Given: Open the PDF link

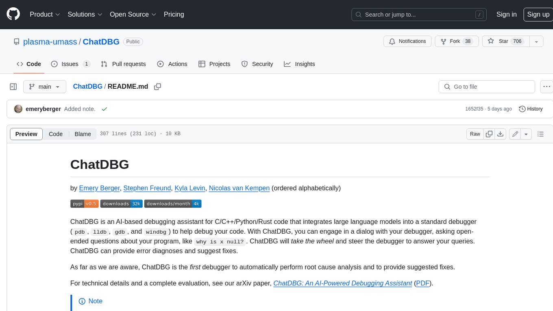Looking at the screenshot, I should click(422, 283).
